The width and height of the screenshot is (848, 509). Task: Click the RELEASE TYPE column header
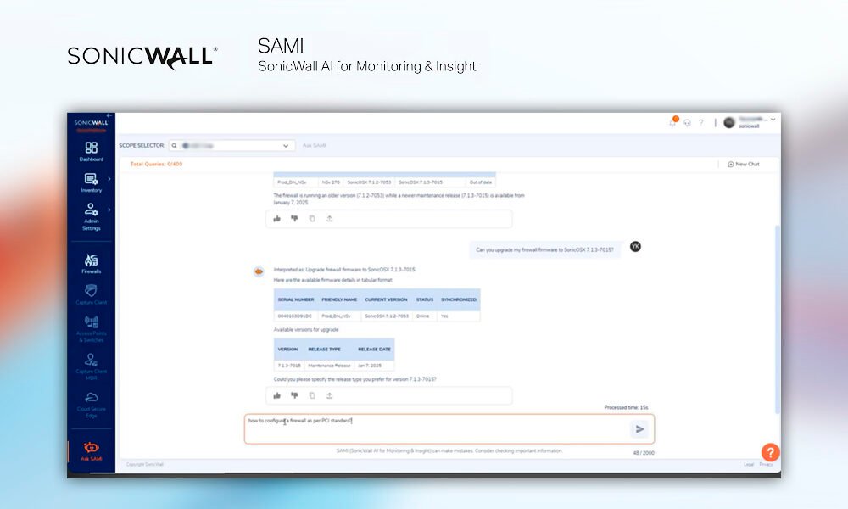pyautogui.click(x=325, y=350)
